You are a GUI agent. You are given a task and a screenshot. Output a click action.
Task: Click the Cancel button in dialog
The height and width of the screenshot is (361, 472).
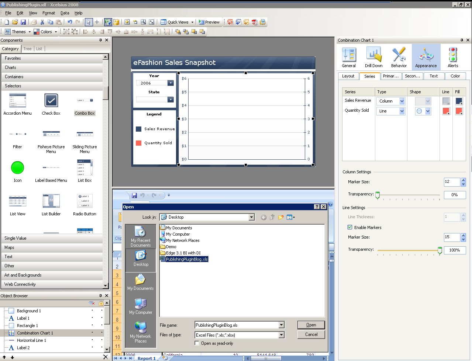pyautogui.click(x=311, y=334)
